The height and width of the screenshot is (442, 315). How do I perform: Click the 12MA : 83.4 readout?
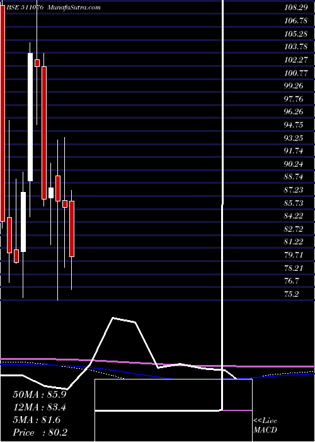(x=40, y=408)
